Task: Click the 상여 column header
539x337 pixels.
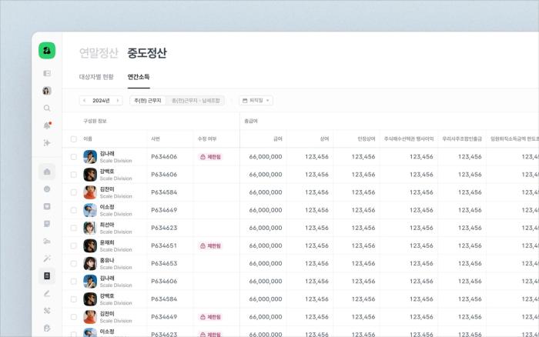Action: click(x=324, y=138)
